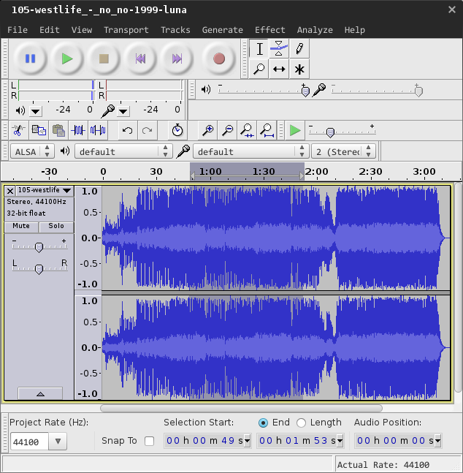This screenshot has width=463, height=473.
Task: Enable the Snap To checkbox
Action: [149, 441]
